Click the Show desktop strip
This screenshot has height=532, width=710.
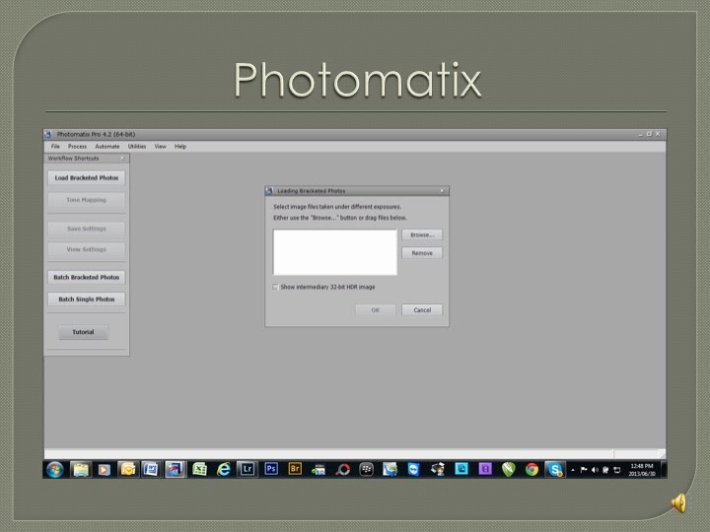click(664, 470)
